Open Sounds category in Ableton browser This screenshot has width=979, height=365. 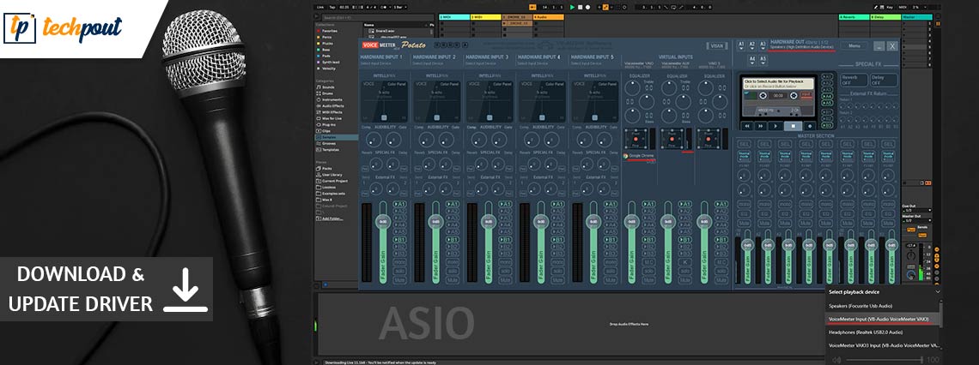click(327, 87)
